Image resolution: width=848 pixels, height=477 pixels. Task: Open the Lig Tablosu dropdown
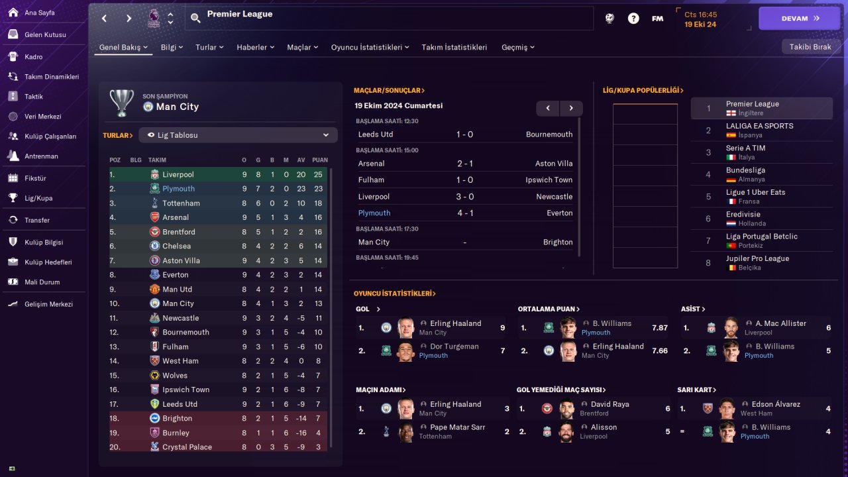[238, 135]
